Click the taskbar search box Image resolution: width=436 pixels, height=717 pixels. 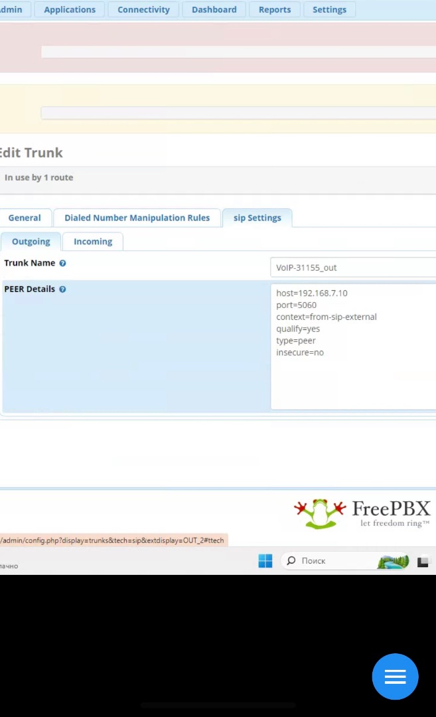pyautogui.click(x=346, y=560)
